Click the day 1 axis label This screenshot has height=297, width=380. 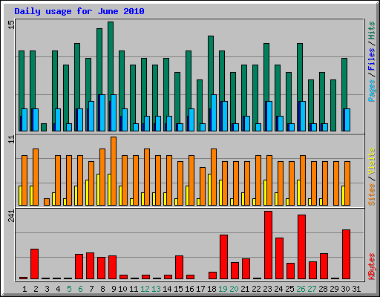point(24,289)
